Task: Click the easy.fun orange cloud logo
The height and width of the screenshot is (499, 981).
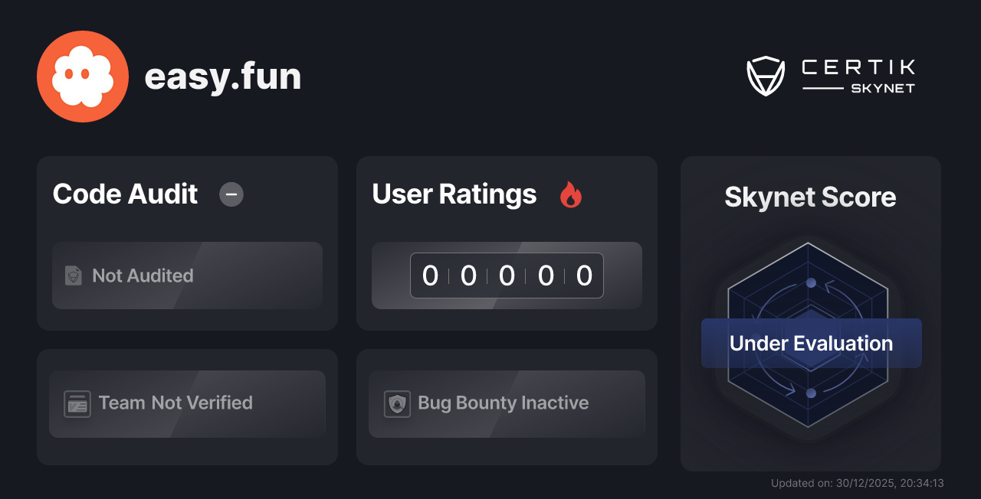Action: click(82, 76)
